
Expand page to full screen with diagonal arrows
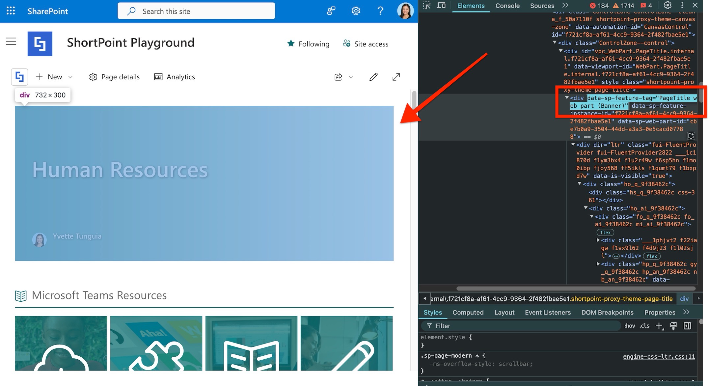[x=396, y=77]
